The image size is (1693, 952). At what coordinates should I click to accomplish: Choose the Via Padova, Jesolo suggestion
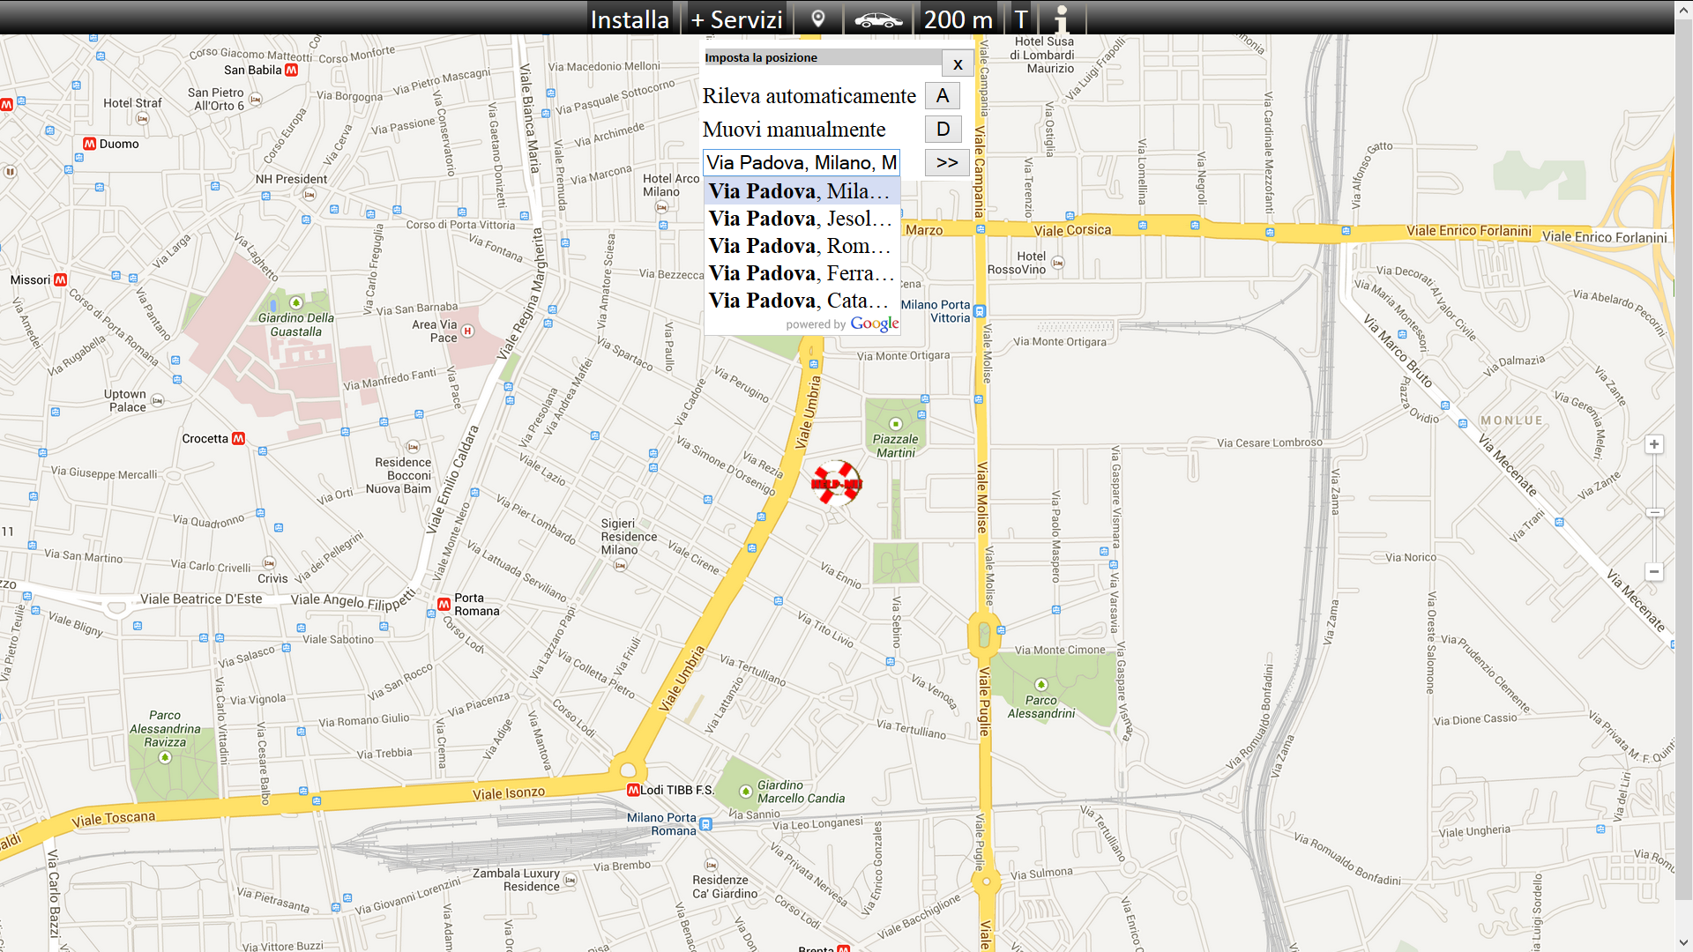pyautogui.click(x=801, y=219)
